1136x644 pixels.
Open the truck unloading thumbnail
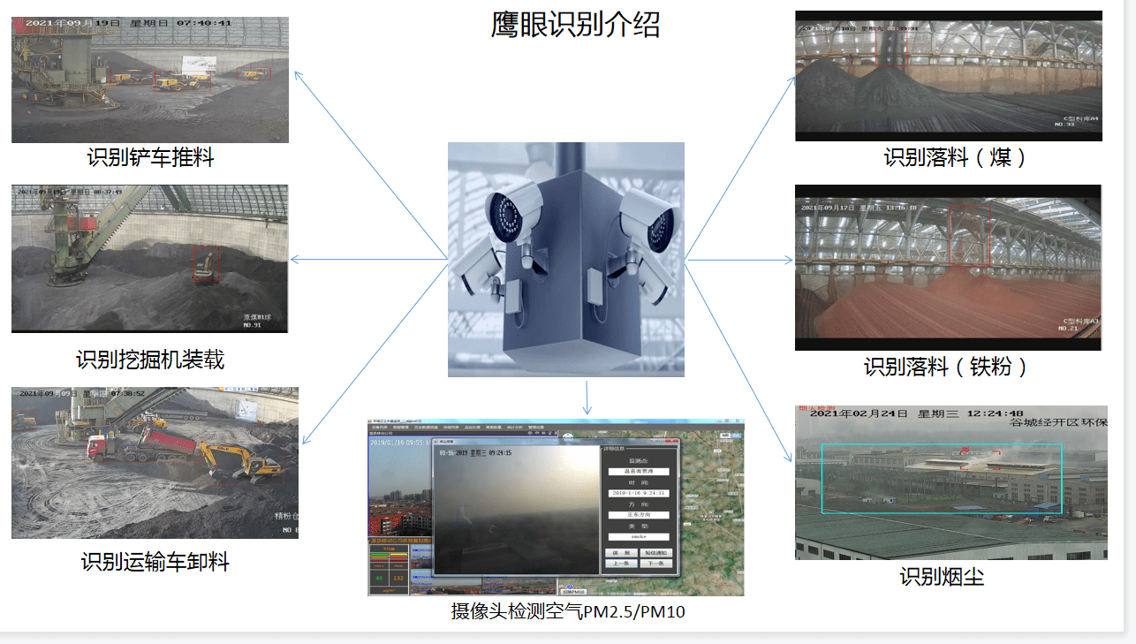[x=155, y=462]
